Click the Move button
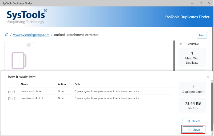The width and height of the screenshot is (214, 136). click(x=193, y=130)
